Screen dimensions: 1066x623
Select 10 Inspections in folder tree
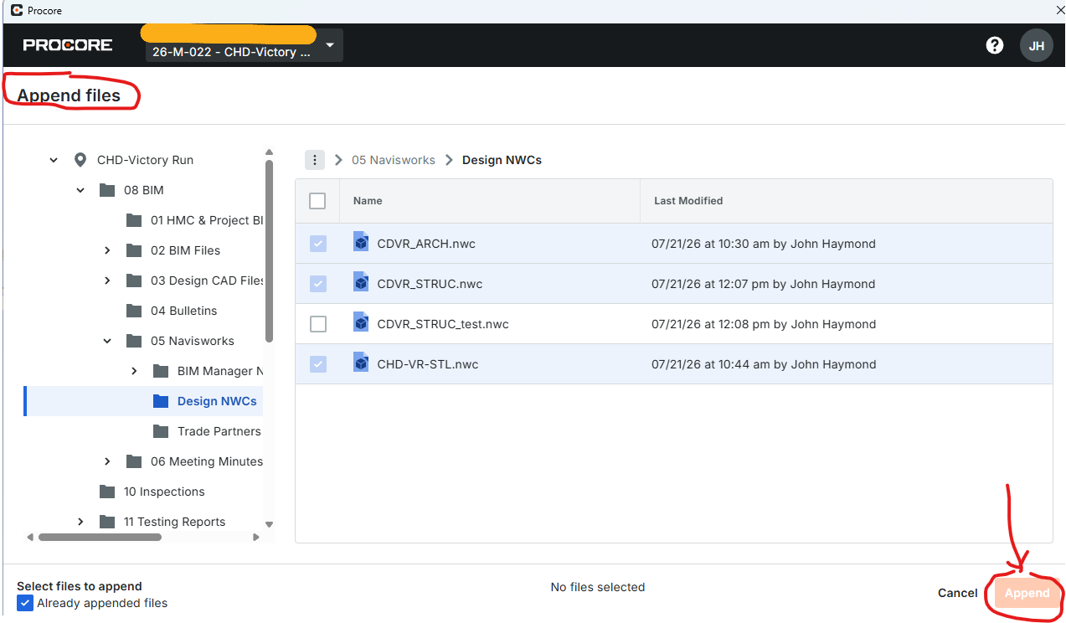click(x=164, y=492)
